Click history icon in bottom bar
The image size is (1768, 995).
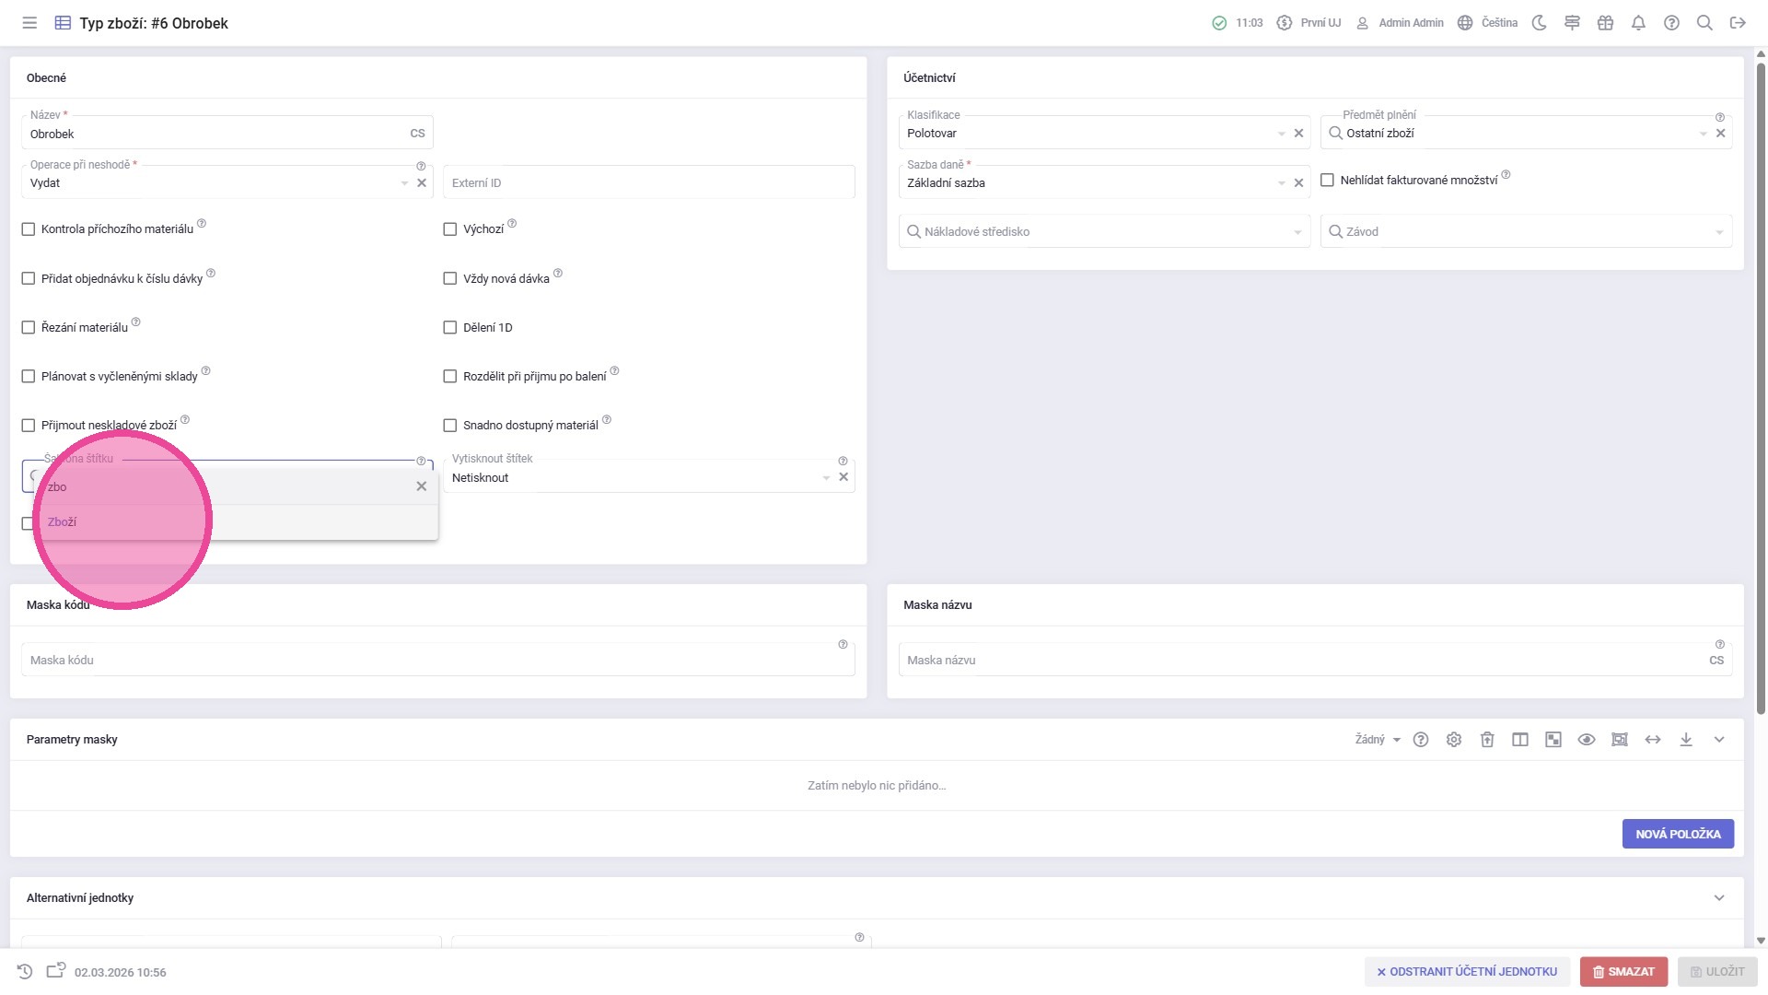pos(25,972)
